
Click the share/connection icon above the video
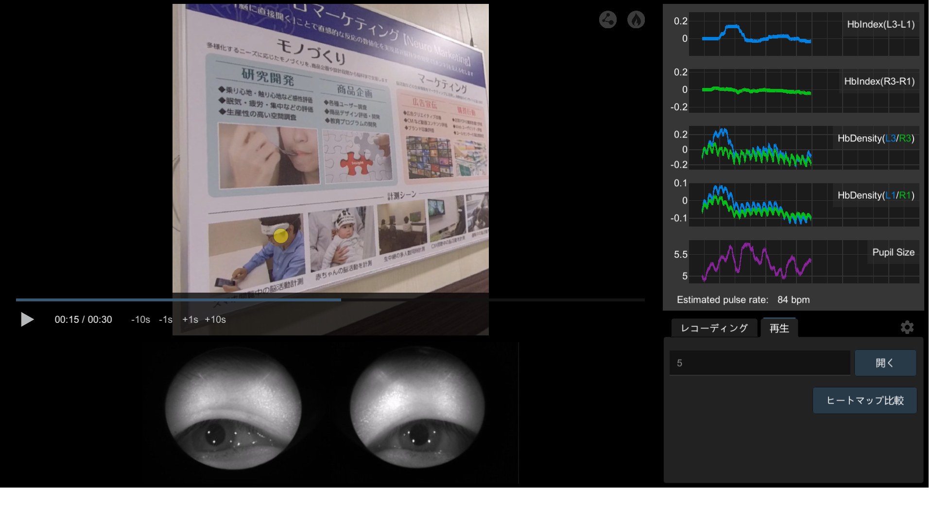click(x=607, y=19)
